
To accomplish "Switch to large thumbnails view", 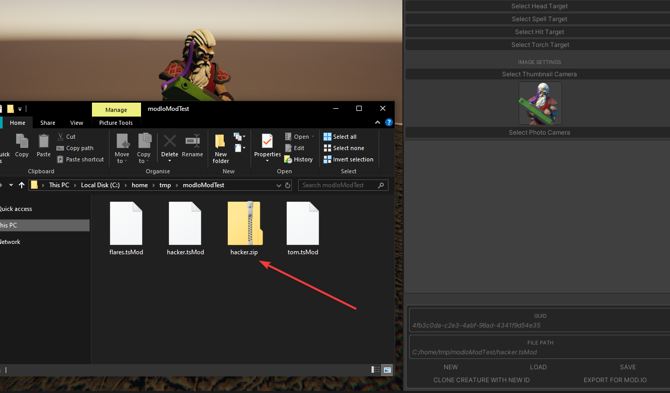I will [387, 370].
